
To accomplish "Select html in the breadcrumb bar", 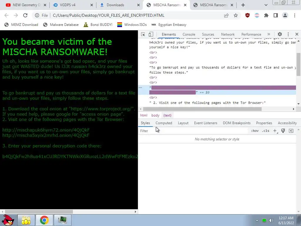I will (x=143, y=115).
